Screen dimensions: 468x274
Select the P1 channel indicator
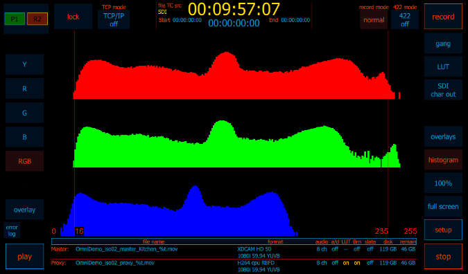pyautogui.click(x=15, y=19)
